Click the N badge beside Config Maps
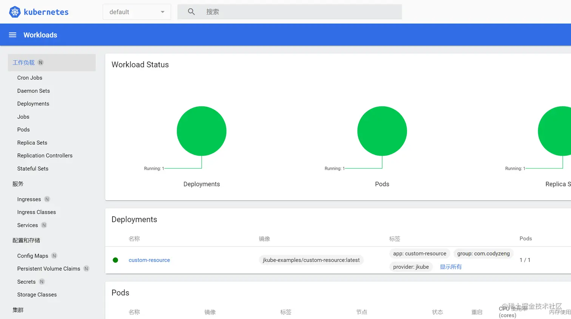 (54, 256)
